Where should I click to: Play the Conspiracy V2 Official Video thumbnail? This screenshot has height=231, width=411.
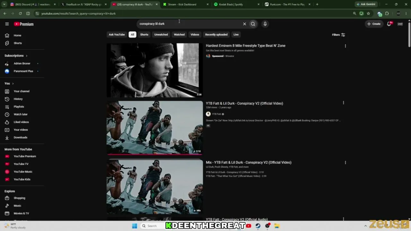pos(155,128)
